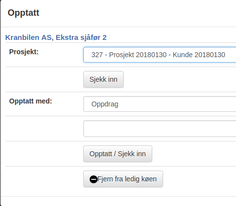Viewport: 236px width, 206px height.
Task: Click the black minus circle icon
Action: pos(94,179)
